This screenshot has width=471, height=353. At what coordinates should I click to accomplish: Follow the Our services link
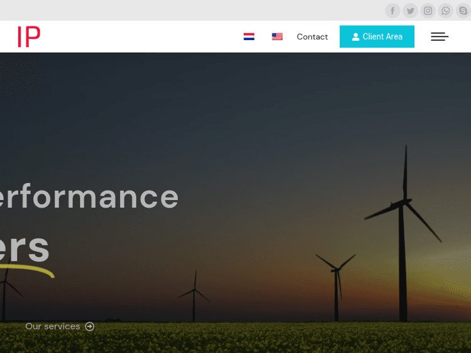tap(53, 327)
